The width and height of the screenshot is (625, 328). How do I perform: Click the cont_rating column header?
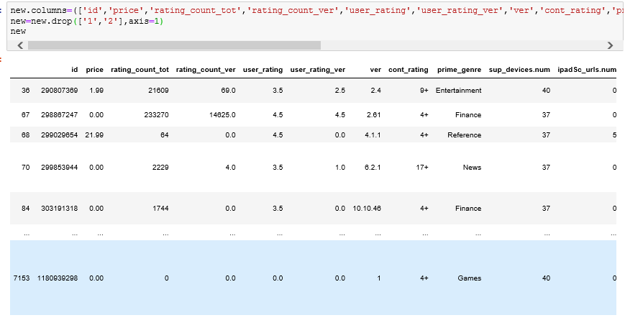click(408, 70)
